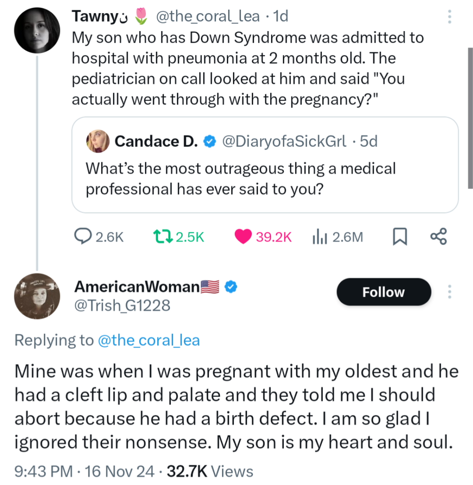Open more options for Tawny's tweet
Viewport: 473px width, 485px height.
(449, 17)
